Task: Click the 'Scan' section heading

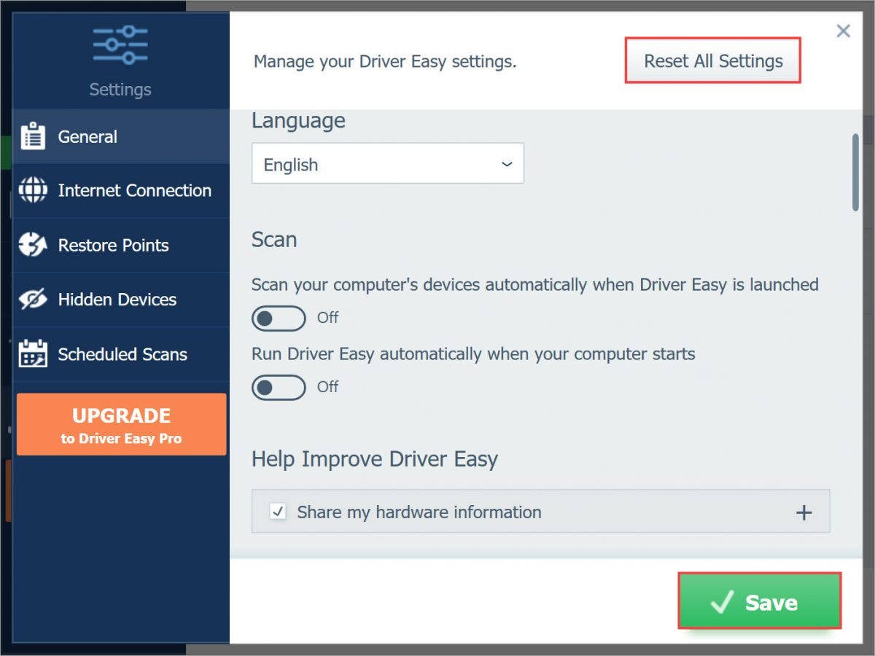Action: pyautogui.click(x=274, y=240)
